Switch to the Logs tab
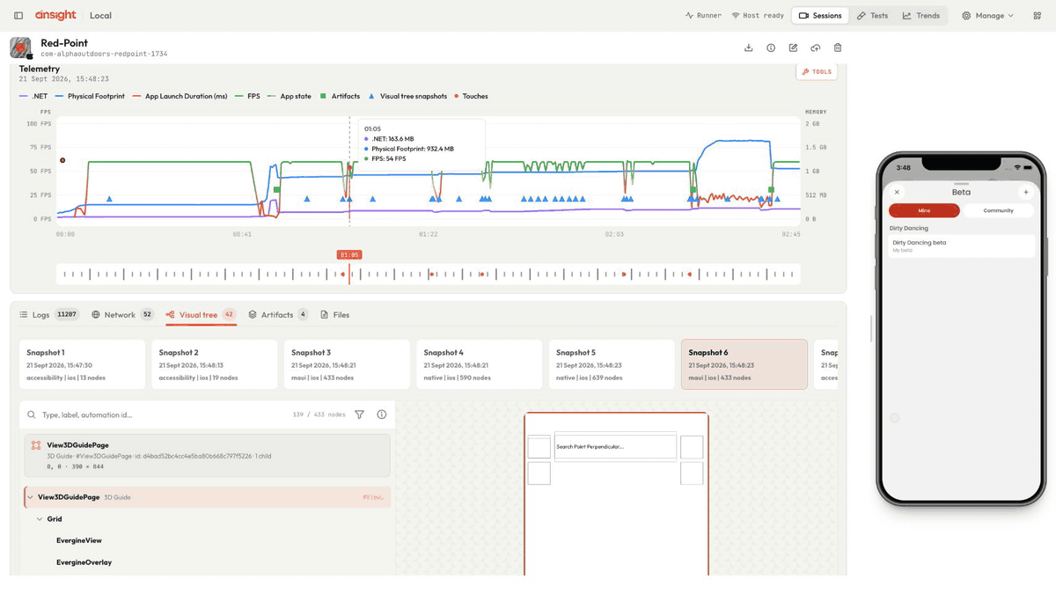The height and width of the screenshot is (594, 1056). [49, 314]
